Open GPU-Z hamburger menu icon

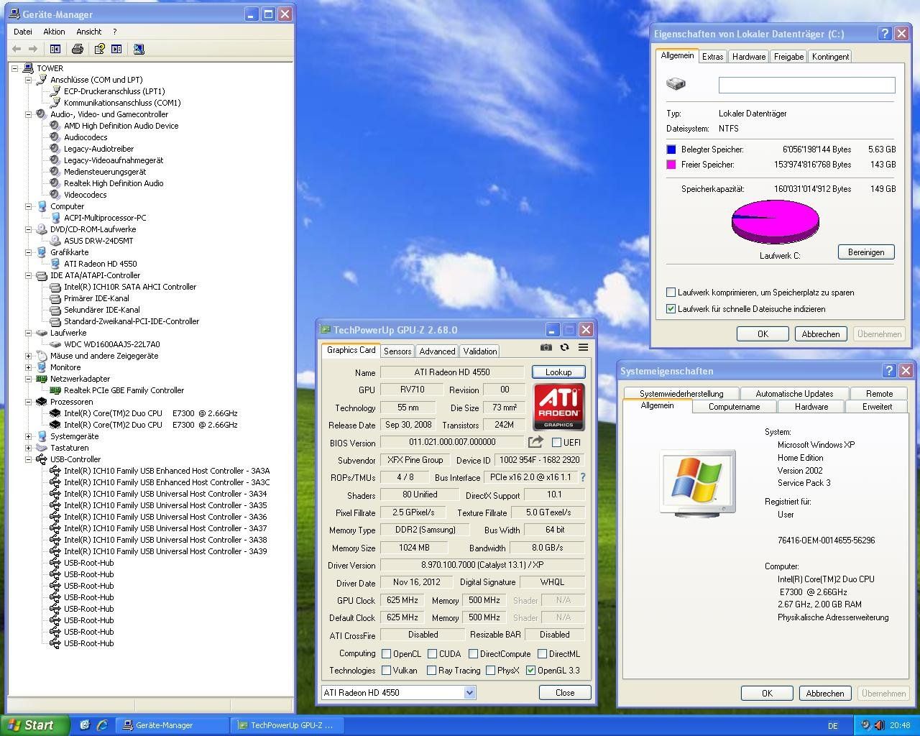(583, 347)
